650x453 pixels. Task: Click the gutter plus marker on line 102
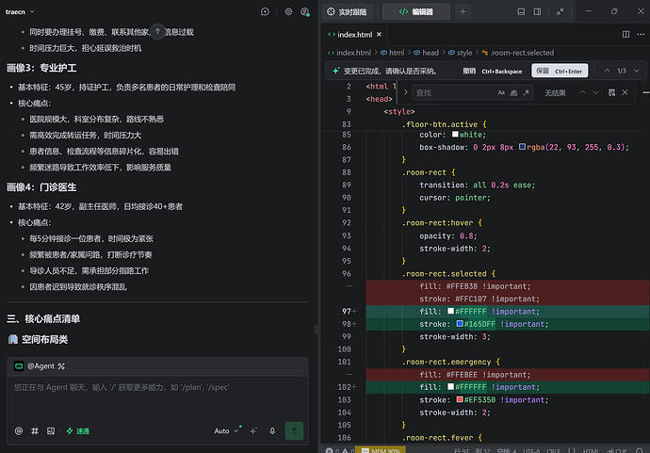355,387
